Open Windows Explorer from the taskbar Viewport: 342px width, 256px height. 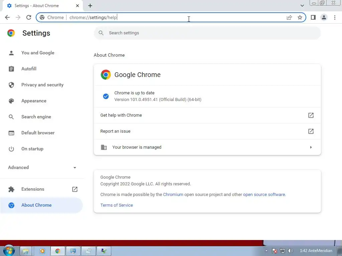pos(26,251)
